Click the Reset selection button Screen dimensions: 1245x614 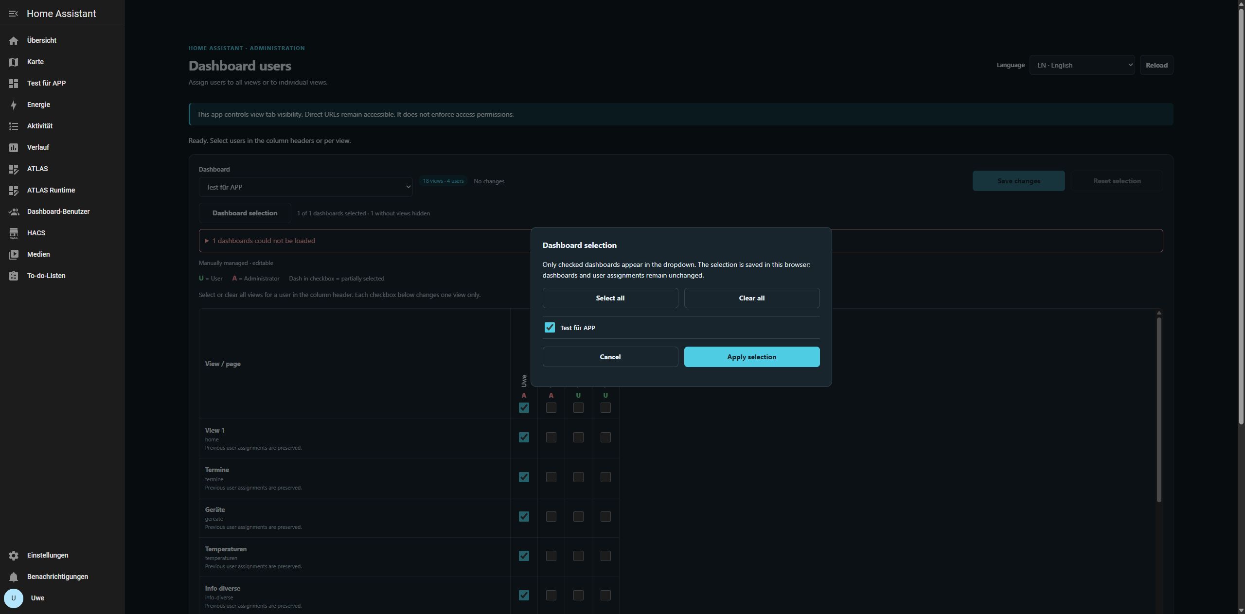coord(1117,181)
